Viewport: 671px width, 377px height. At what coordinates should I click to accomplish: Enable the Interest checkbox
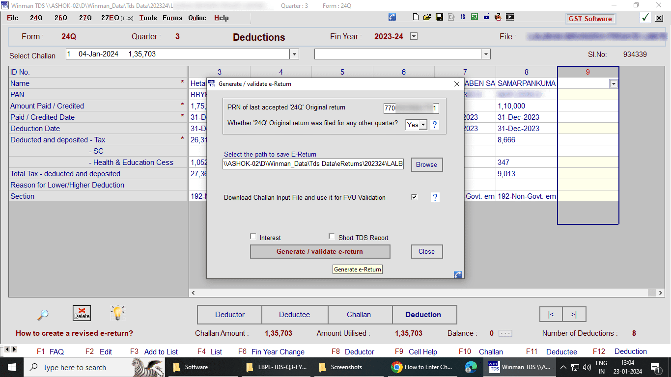point(253,237)
